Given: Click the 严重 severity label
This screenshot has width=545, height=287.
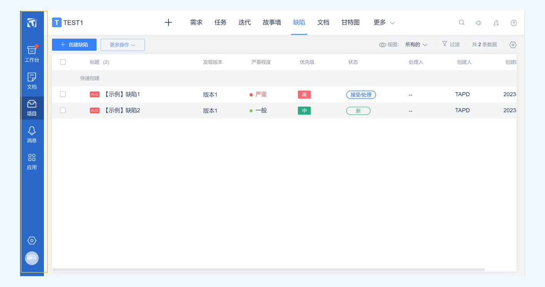Looking at the screenshot, I should pos(261,94).
